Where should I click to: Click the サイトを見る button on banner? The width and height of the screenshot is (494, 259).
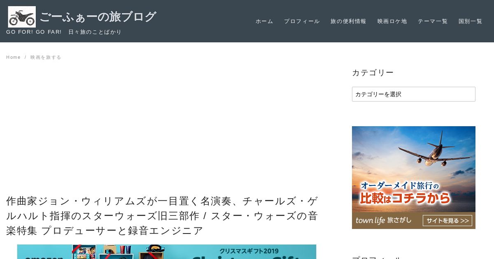(x=447, y=221)
